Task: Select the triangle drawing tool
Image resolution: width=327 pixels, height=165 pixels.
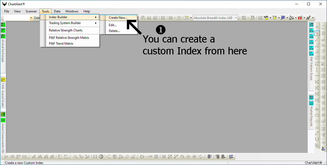Action: (x=317, y=127)
